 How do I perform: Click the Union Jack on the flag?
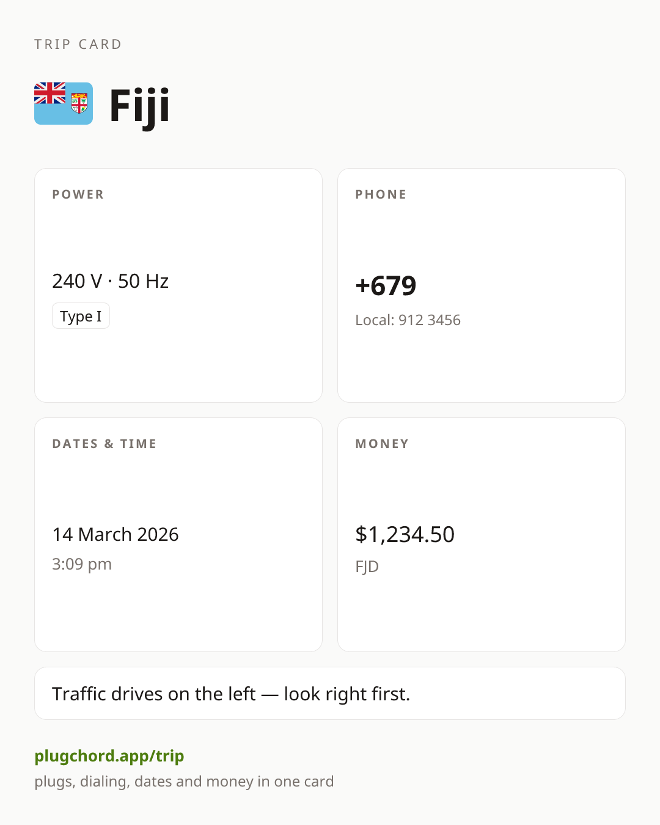pyautogui.click(x=50, y=94)
